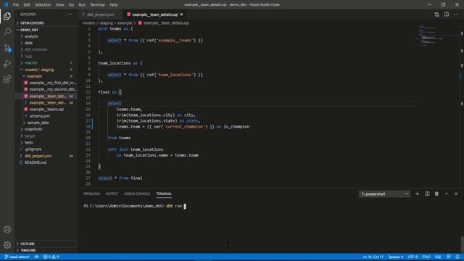The height and width of the screenshot is (261, 464).
Task: Maximize the panel size chevron
Action: click(447, 194)
